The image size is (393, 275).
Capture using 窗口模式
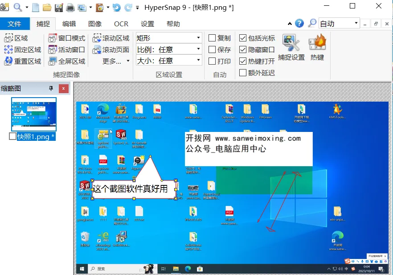click(66, 38)
